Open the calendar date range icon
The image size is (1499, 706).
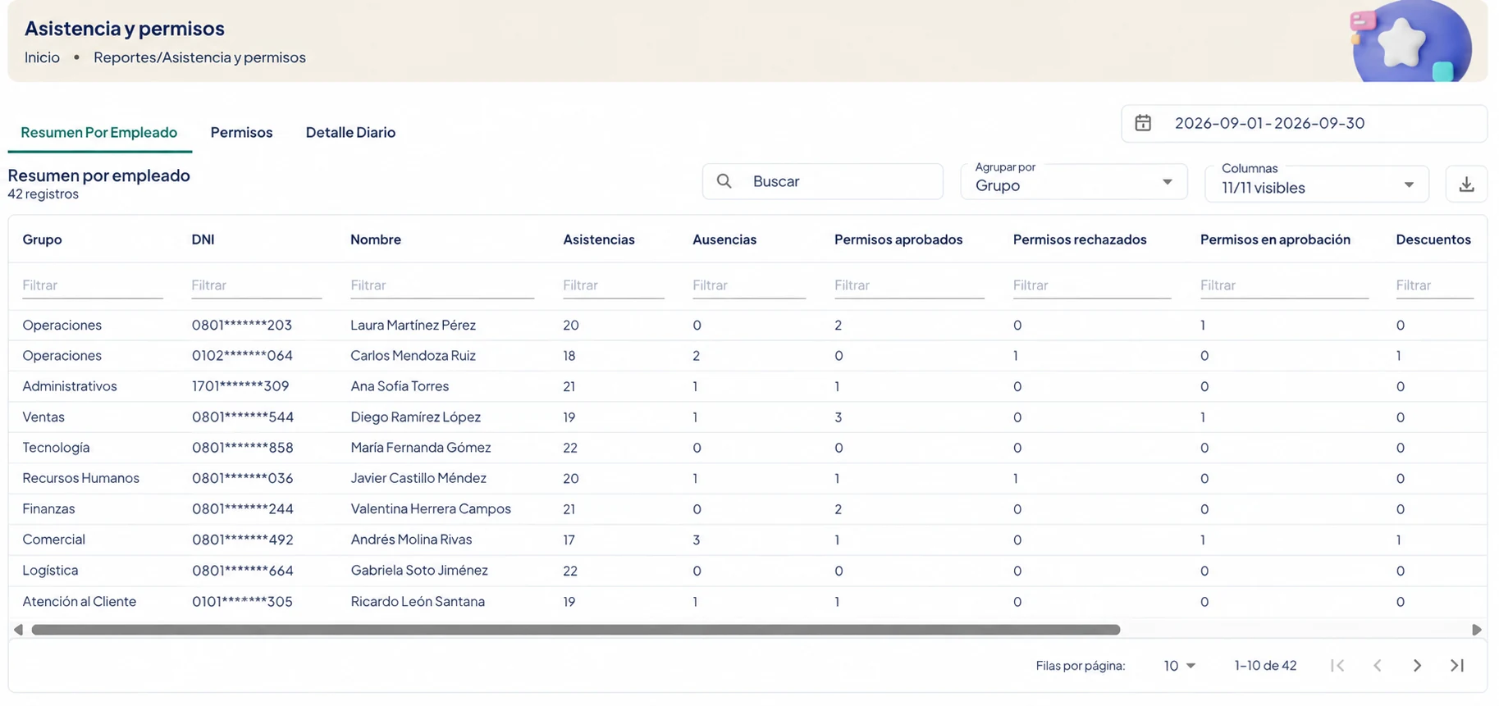1143,123
